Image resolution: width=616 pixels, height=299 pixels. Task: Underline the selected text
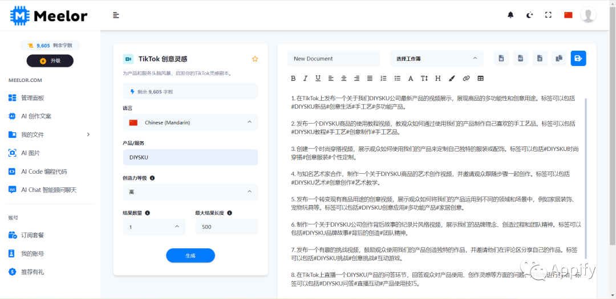click(318, 79)
